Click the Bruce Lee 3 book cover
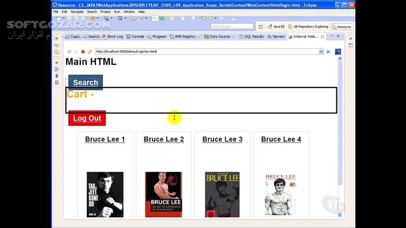Viewport: 406px width, 228px height. [222, 194]
